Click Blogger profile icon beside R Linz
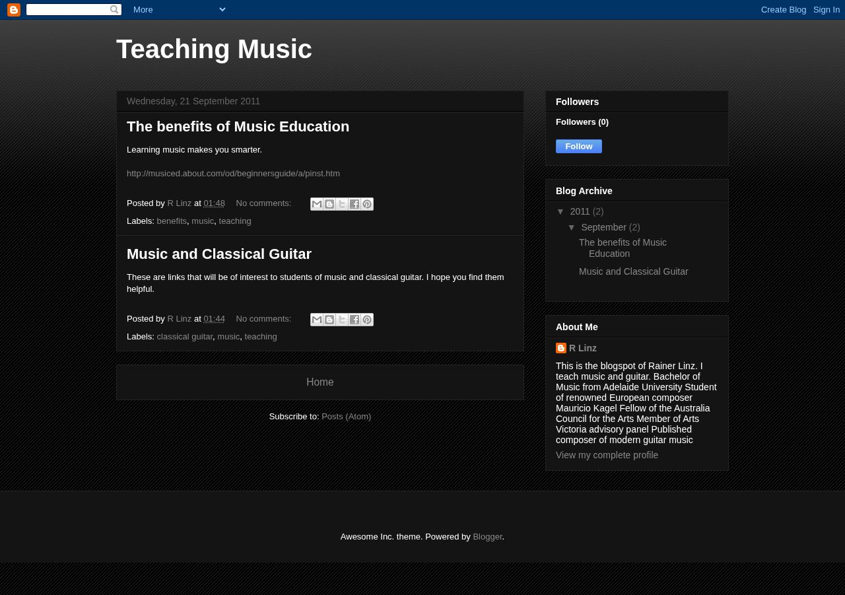This screenshot has width=845, height=595. tap(561, 348)
